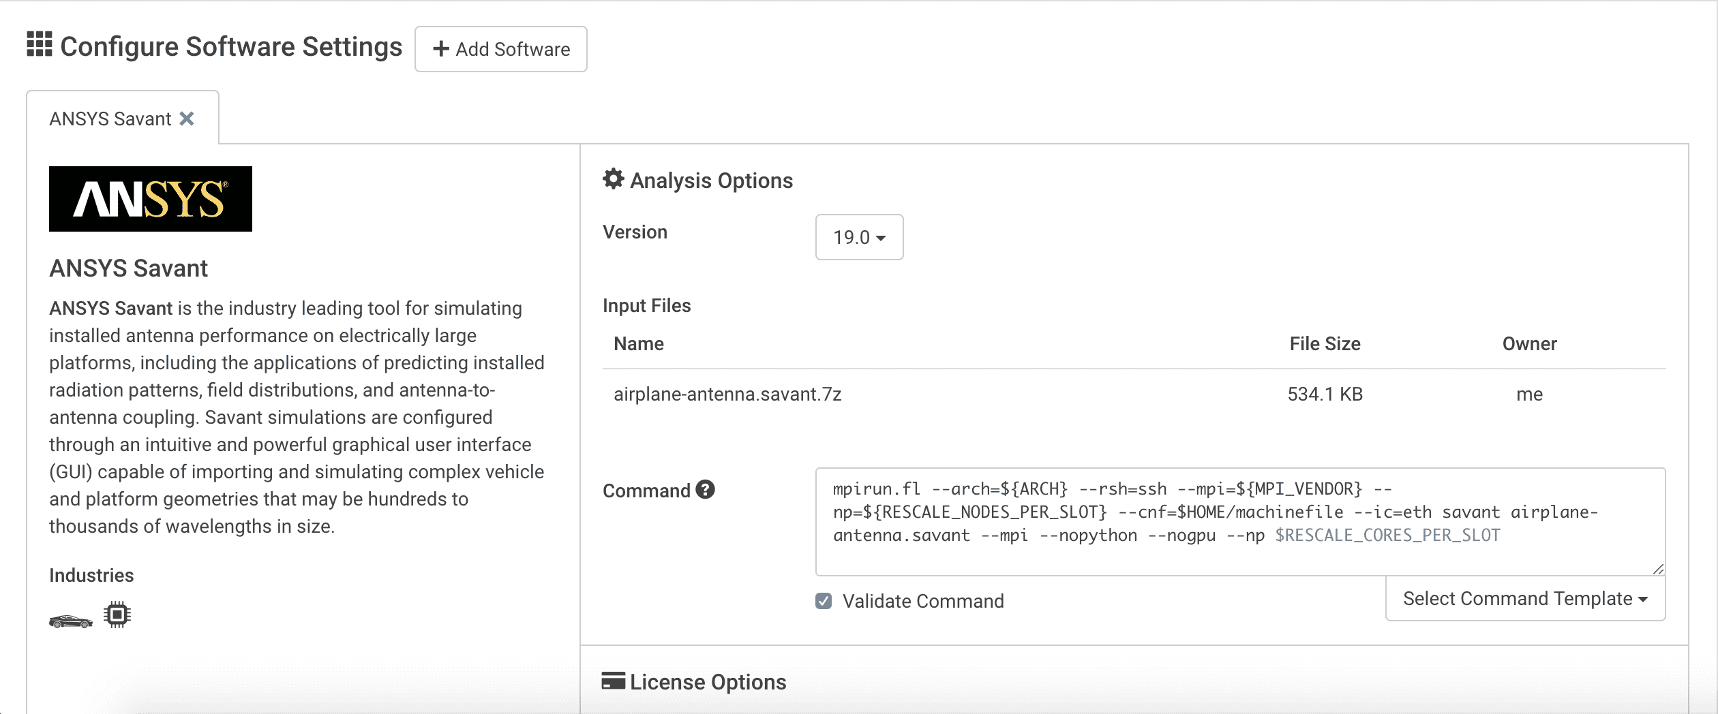Click the File Size column header
The width and height of the screenshot is (1718, 714).
pyautogui.click(x=1325, y=344)
